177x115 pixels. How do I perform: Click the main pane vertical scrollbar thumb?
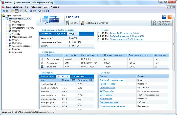click(174, 44)
